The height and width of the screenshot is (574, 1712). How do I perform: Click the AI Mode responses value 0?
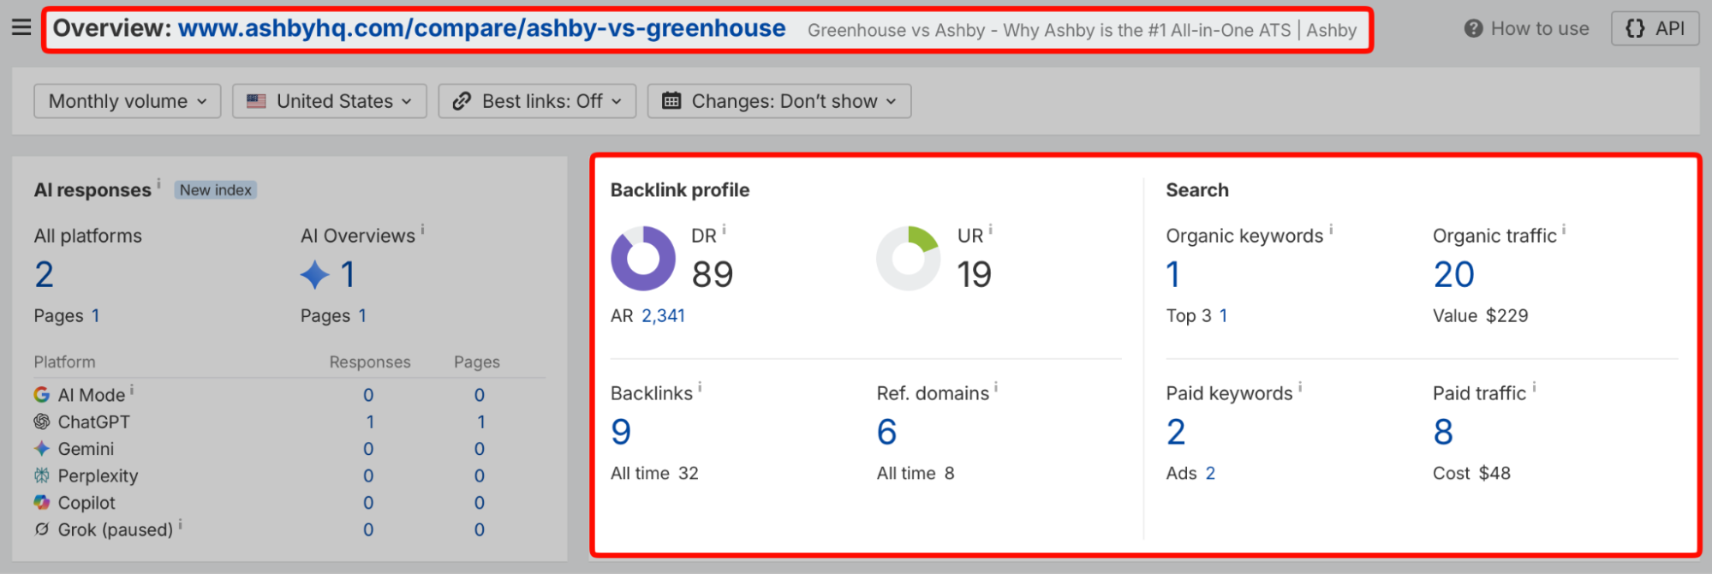[368, 395]
